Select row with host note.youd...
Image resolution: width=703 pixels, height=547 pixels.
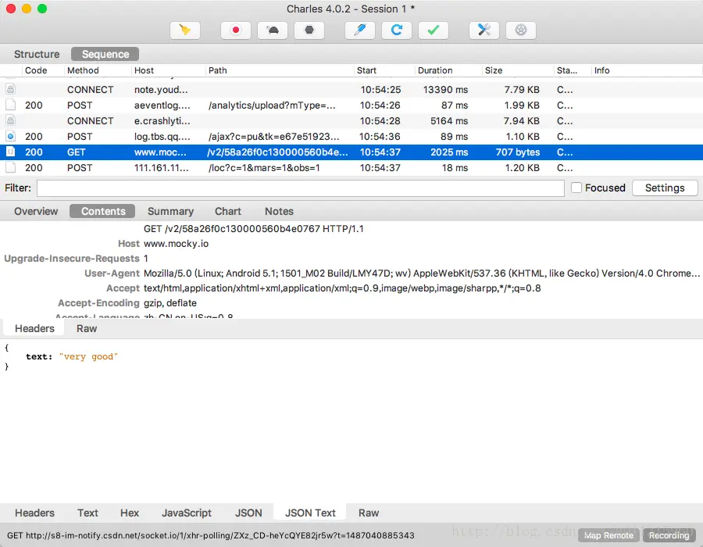[x=351, y=89]
